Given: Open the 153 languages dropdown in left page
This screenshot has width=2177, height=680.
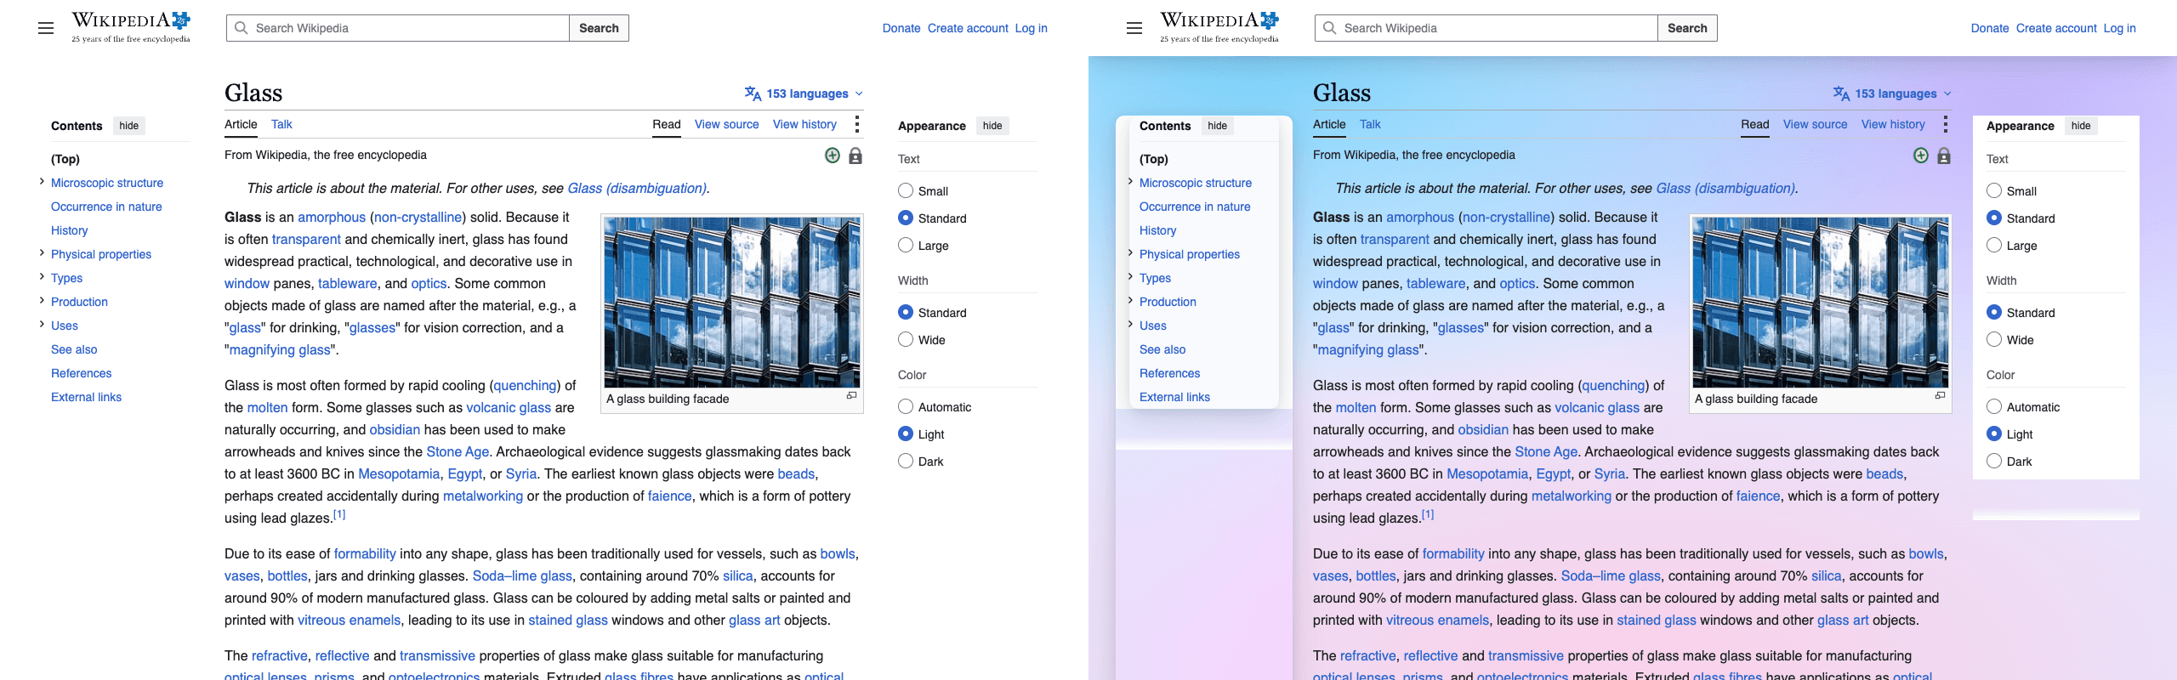Looking at the screenshot, I should coord(804,93).
